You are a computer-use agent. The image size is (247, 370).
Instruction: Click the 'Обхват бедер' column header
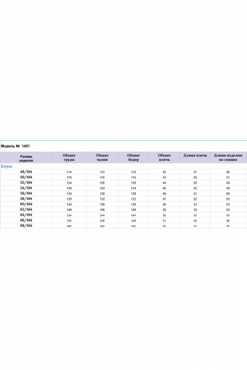(x=133, y=157)
